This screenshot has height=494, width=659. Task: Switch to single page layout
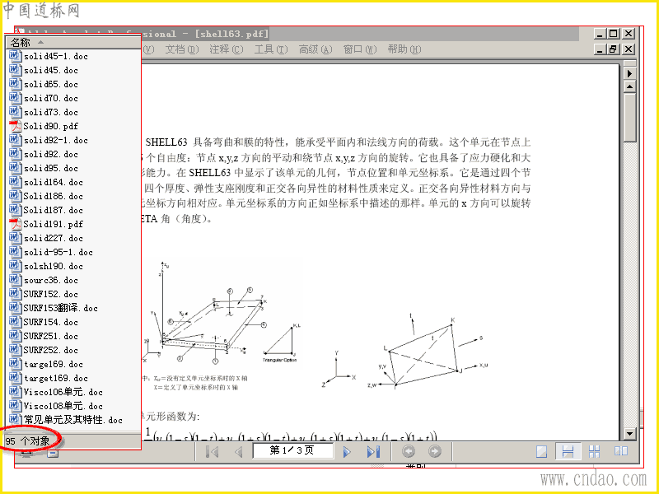click(x=542, y=451)
